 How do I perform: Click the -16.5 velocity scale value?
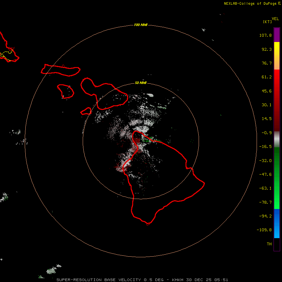pyautogui.click(x=265, y=147)
